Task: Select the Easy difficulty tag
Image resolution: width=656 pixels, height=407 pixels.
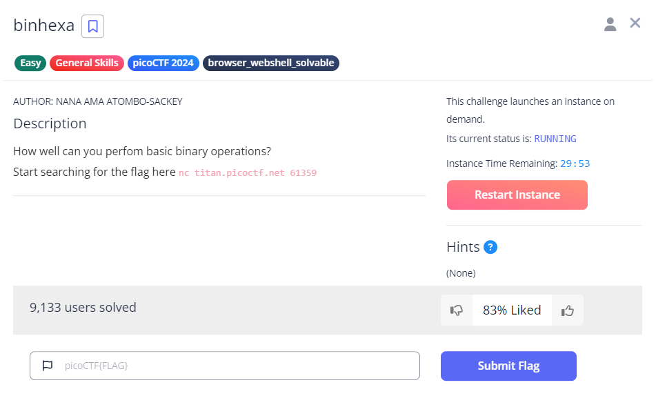Action: point(30,63)
